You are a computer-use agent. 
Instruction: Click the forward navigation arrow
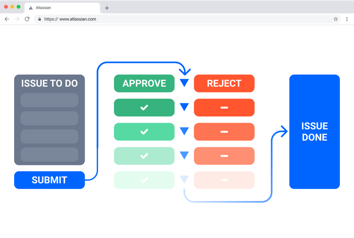[x=17, y=19]
